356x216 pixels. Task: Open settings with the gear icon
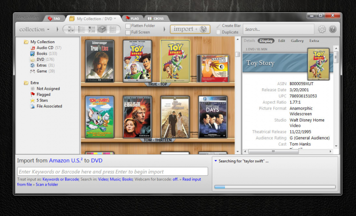tap(322, 29)
